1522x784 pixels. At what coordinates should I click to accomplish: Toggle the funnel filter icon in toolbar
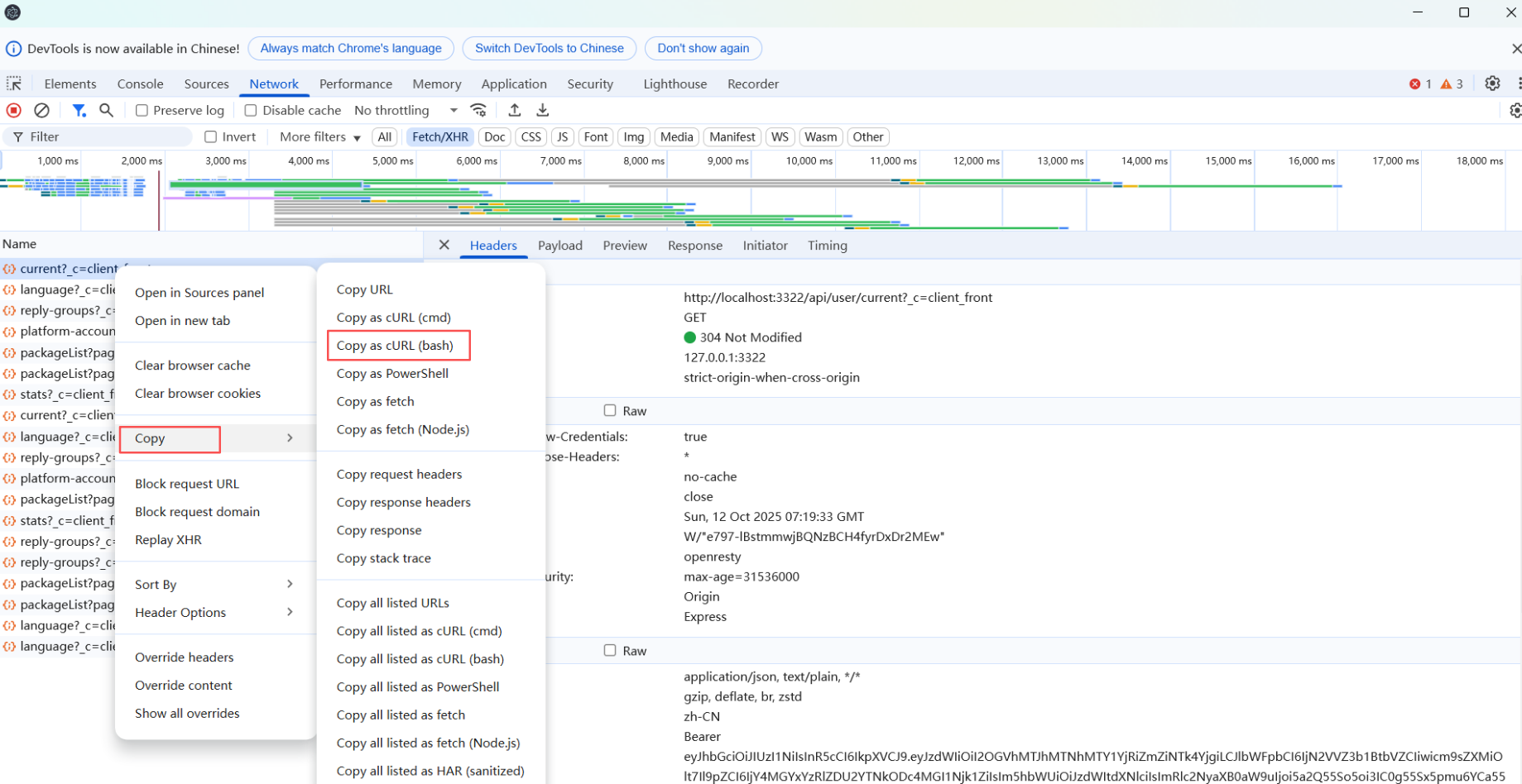79,110
